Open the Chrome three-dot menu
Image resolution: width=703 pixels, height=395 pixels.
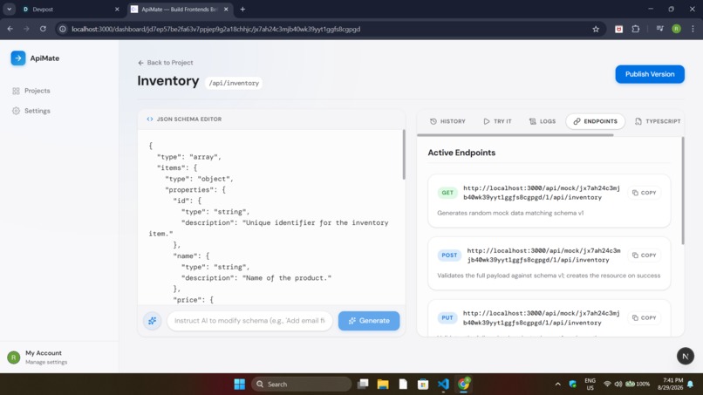point(693,29)
